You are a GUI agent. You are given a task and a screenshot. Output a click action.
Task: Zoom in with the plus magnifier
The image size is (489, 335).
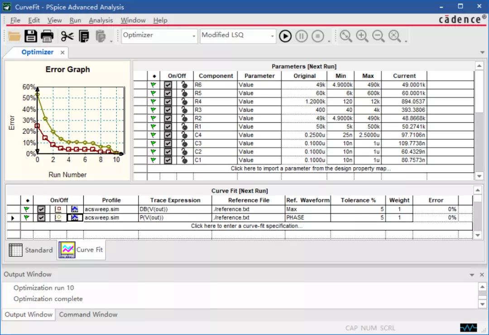[x=362, y=36]
